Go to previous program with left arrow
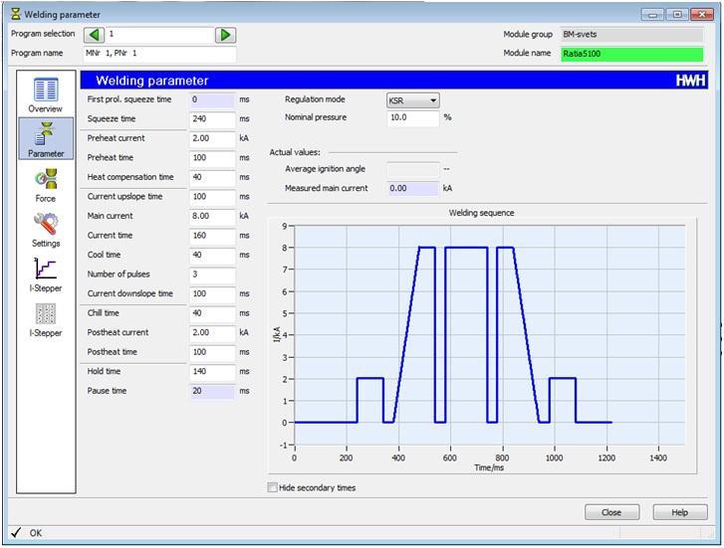Viewport: 724px width, 548px height. [x=94, y=35]
